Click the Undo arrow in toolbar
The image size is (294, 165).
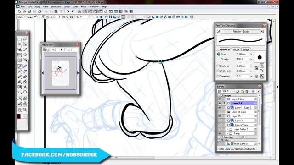[x=68, y=11]
